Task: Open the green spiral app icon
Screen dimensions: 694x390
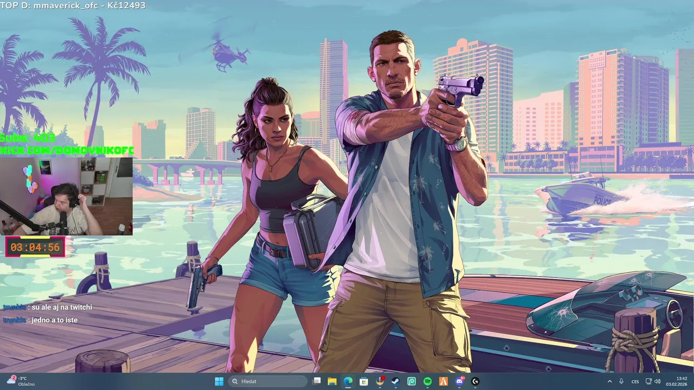Action: 412,381
